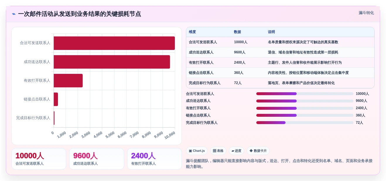This screenshot has width=386, height=181.
Task: Click the 10,000 x-axis tick label
Action: pyautogui.click(x=170, y=135)
